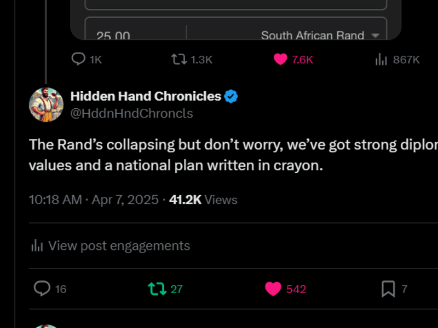Click the tweet text about the Rand collapsing
Viewport: 438px width, 328px height.
point(233,155)
